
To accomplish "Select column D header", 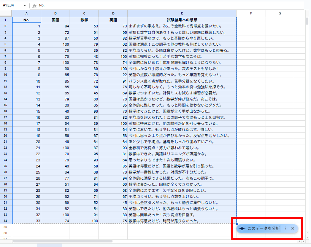I will tap(113, 13).
